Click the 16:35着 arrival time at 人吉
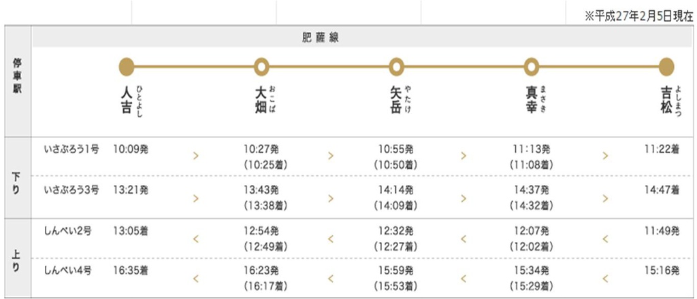 pyautogui.click(x=131, y=270)
